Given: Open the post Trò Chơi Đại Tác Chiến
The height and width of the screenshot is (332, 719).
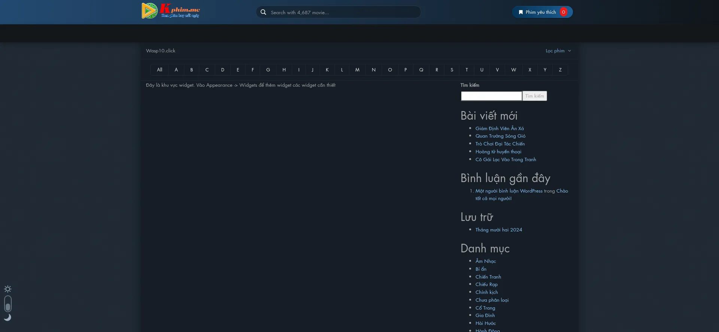Looking at the screenshot, I should pyautogui.click(x=500, y=144).
